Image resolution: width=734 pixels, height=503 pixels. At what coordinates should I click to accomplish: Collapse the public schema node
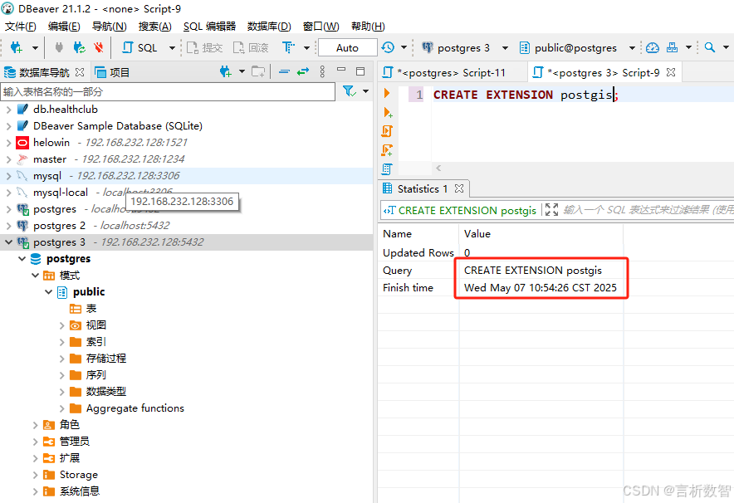(x=48, y=292)
